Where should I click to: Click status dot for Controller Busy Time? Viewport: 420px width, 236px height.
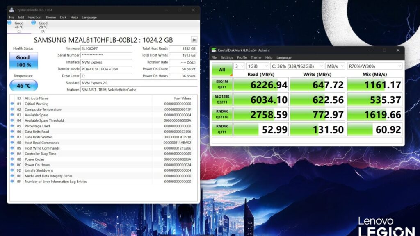(12, 154)
